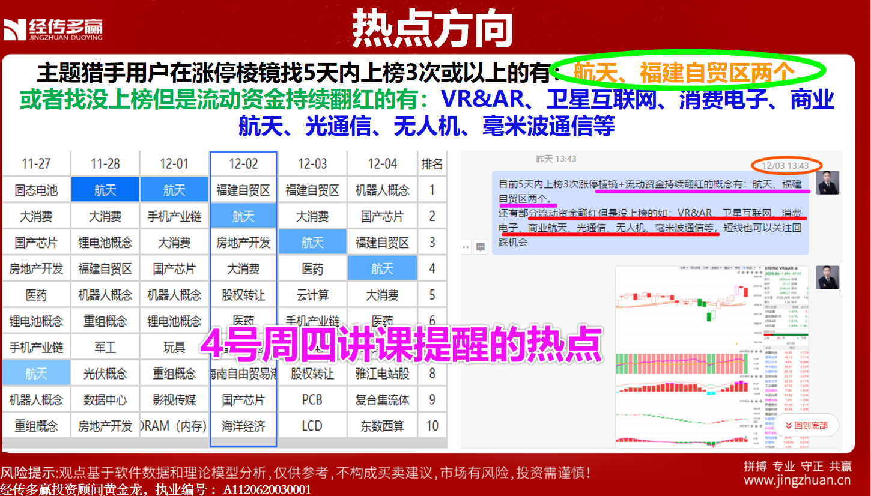Click 房地产开发 in the 11-28 column
Image resolution: width=871 pixels, height=496 pixels.
pyautogui.click(x=105, y=426)
